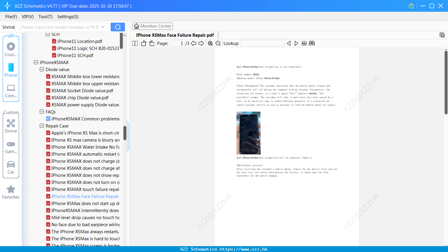
Task: Collapse the SCH folder
Action: (48, 34)
